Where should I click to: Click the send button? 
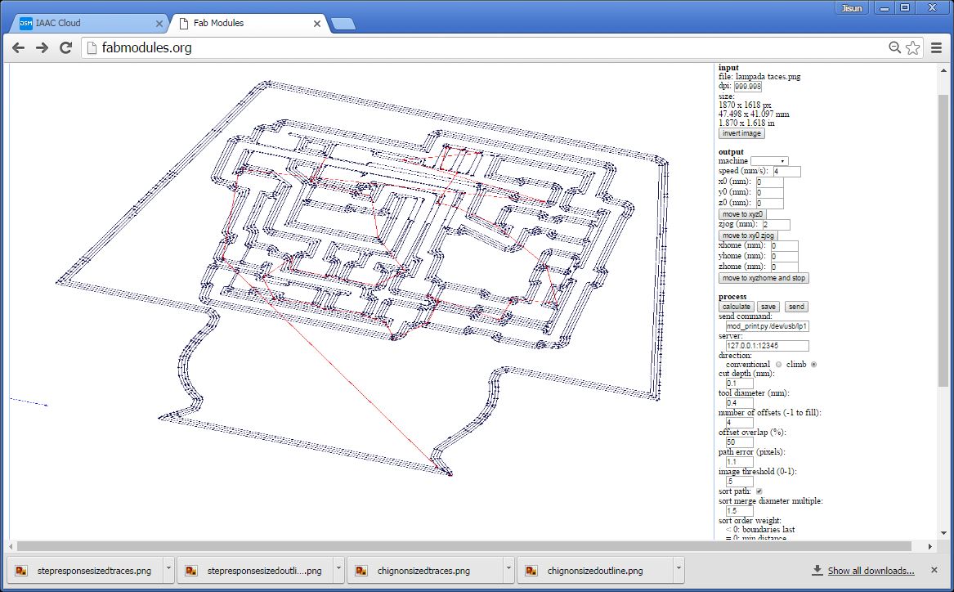[796, 307]
